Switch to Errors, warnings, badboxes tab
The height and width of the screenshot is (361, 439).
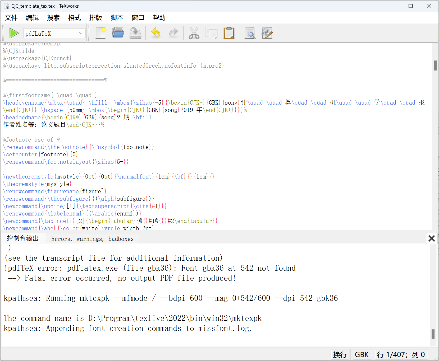click(92, 239)
